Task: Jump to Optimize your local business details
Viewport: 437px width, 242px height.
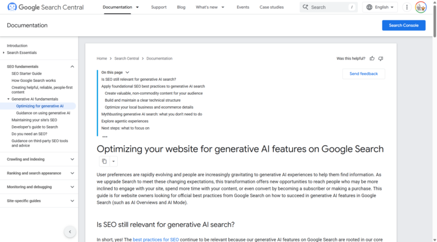Action: 149,107
